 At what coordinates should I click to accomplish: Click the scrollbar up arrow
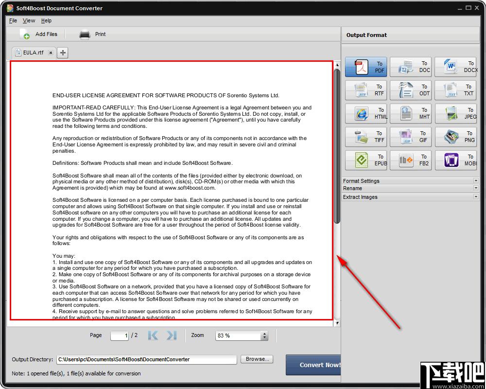point(337,65)
